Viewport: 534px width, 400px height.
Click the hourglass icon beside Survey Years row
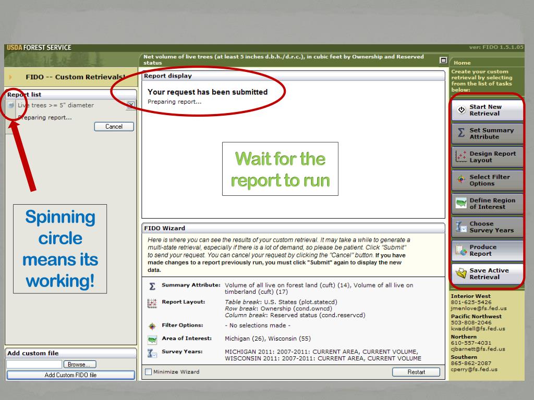(x=152, y=353)
